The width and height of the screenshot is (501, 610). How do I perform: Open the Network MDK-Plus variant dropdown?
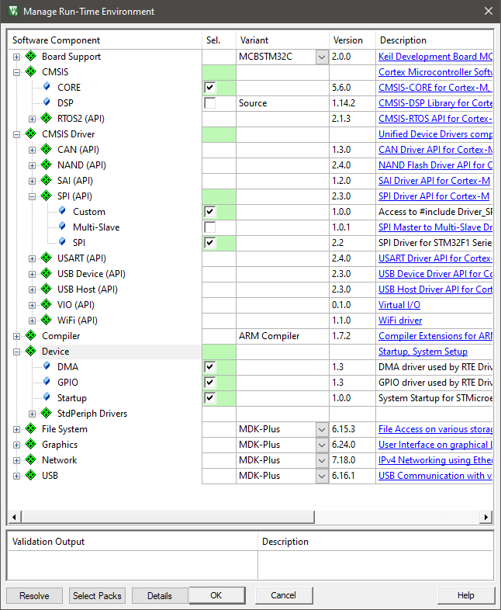(322, 460)
